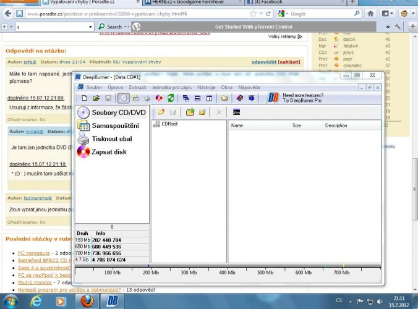Cascade windows using the toolbar icon
Viewport: 418px width, 309px height.
point(186,98)
